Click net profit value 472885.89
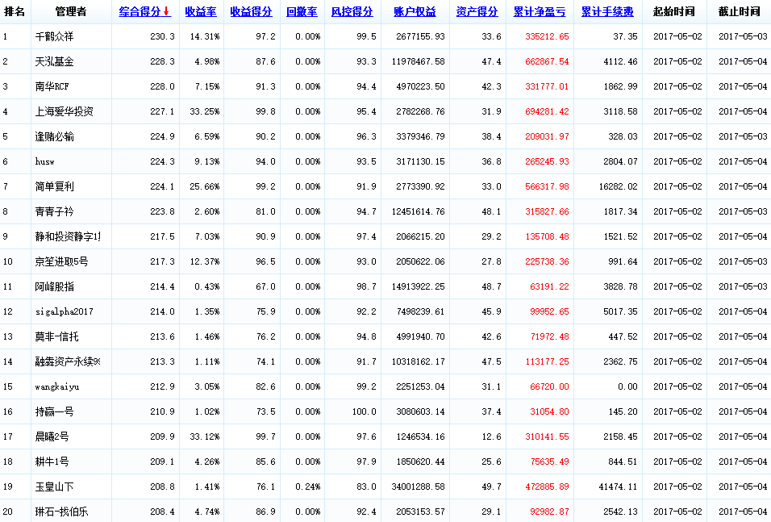Viewport: 771px width, 522px height. coord(547,487)
